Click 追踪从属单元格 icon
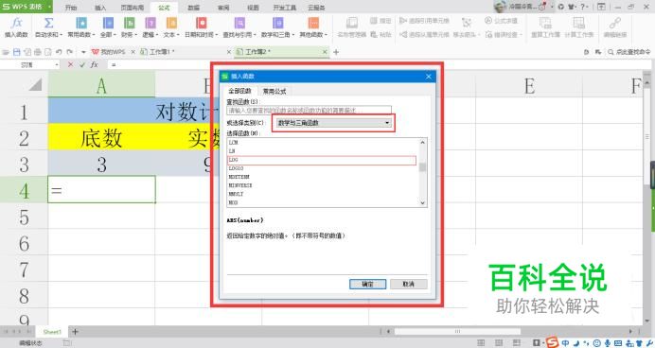This screenshot has height=348, width=655. point(402,35)
